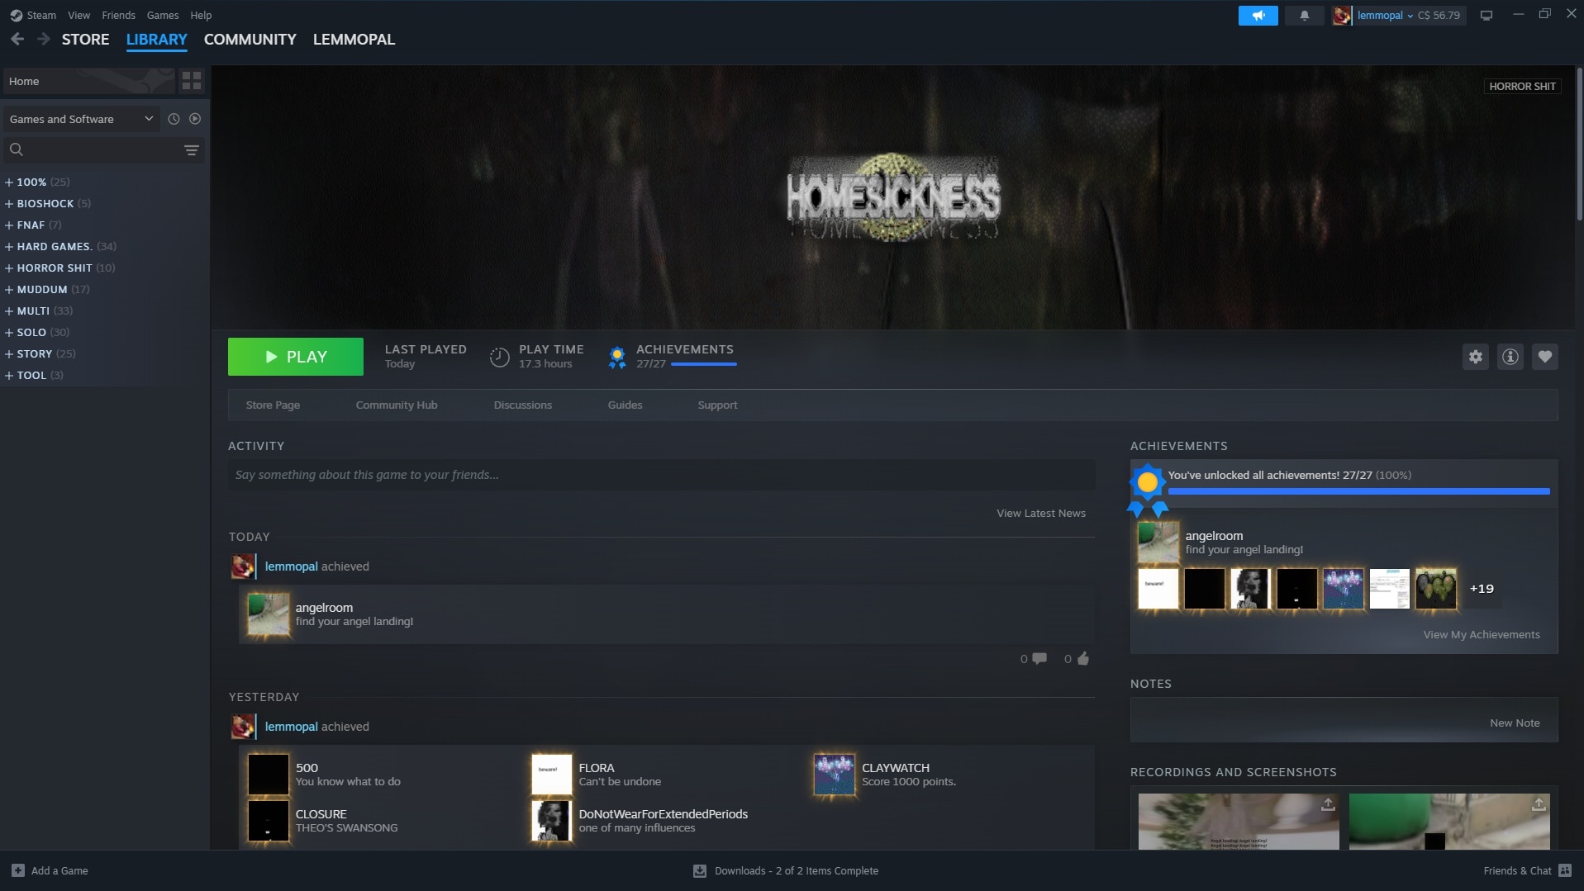Viewport: 1584px width, 891px height.
Task: Open the +19 more achievements tile
Action: 1481,589
